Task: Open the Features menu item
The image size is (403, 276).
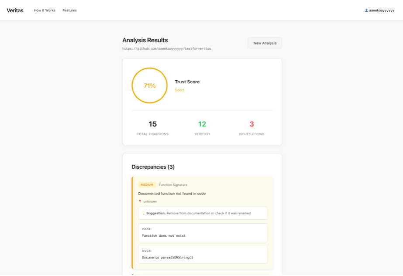Action: tap(70, 10)
